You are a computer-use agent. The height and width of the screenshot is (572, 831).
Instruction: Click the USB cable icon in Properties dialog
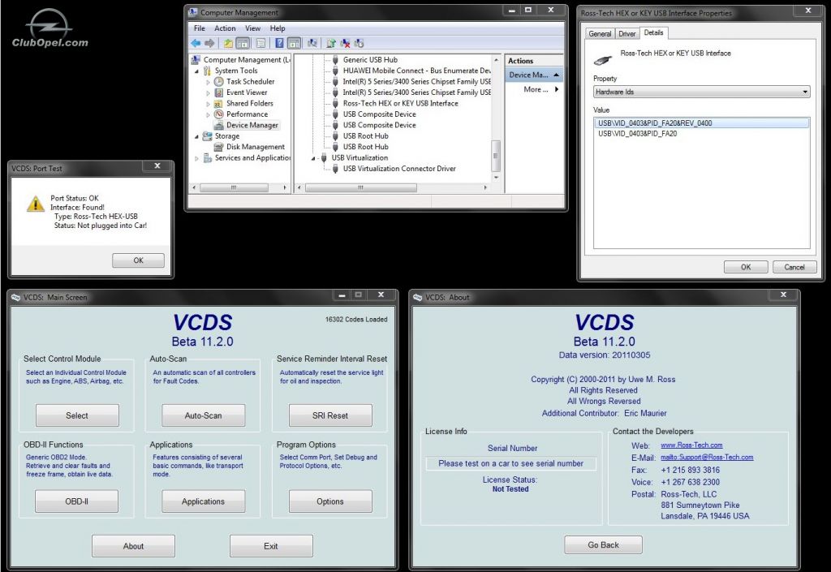coord(603,58)
